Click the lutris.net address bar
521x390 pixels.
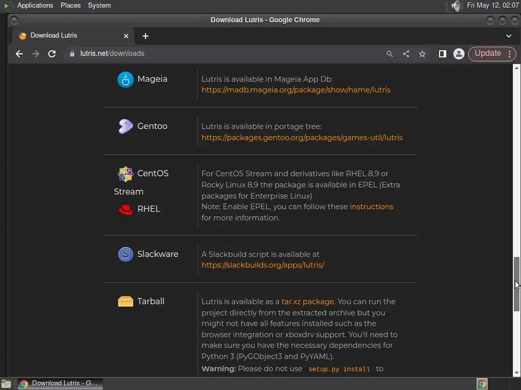pos(204,54)
